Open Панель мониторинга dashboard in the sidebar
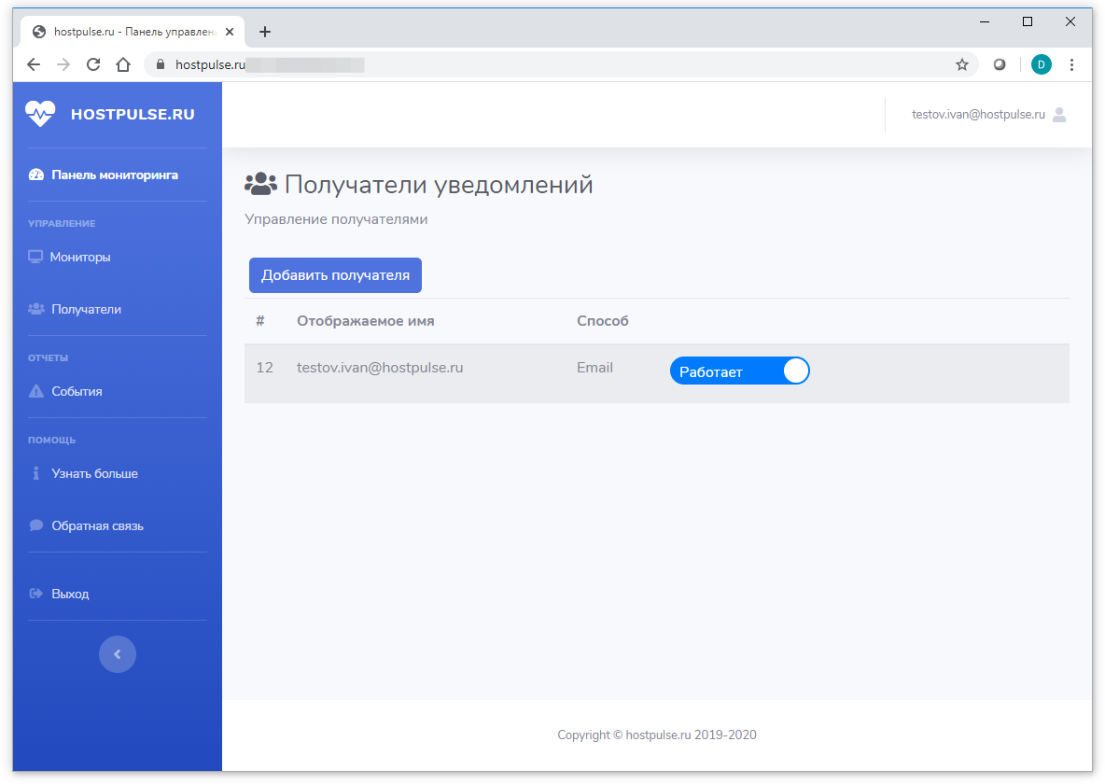This screenshot has width=1105, height=784. click(x=114, y=175)
